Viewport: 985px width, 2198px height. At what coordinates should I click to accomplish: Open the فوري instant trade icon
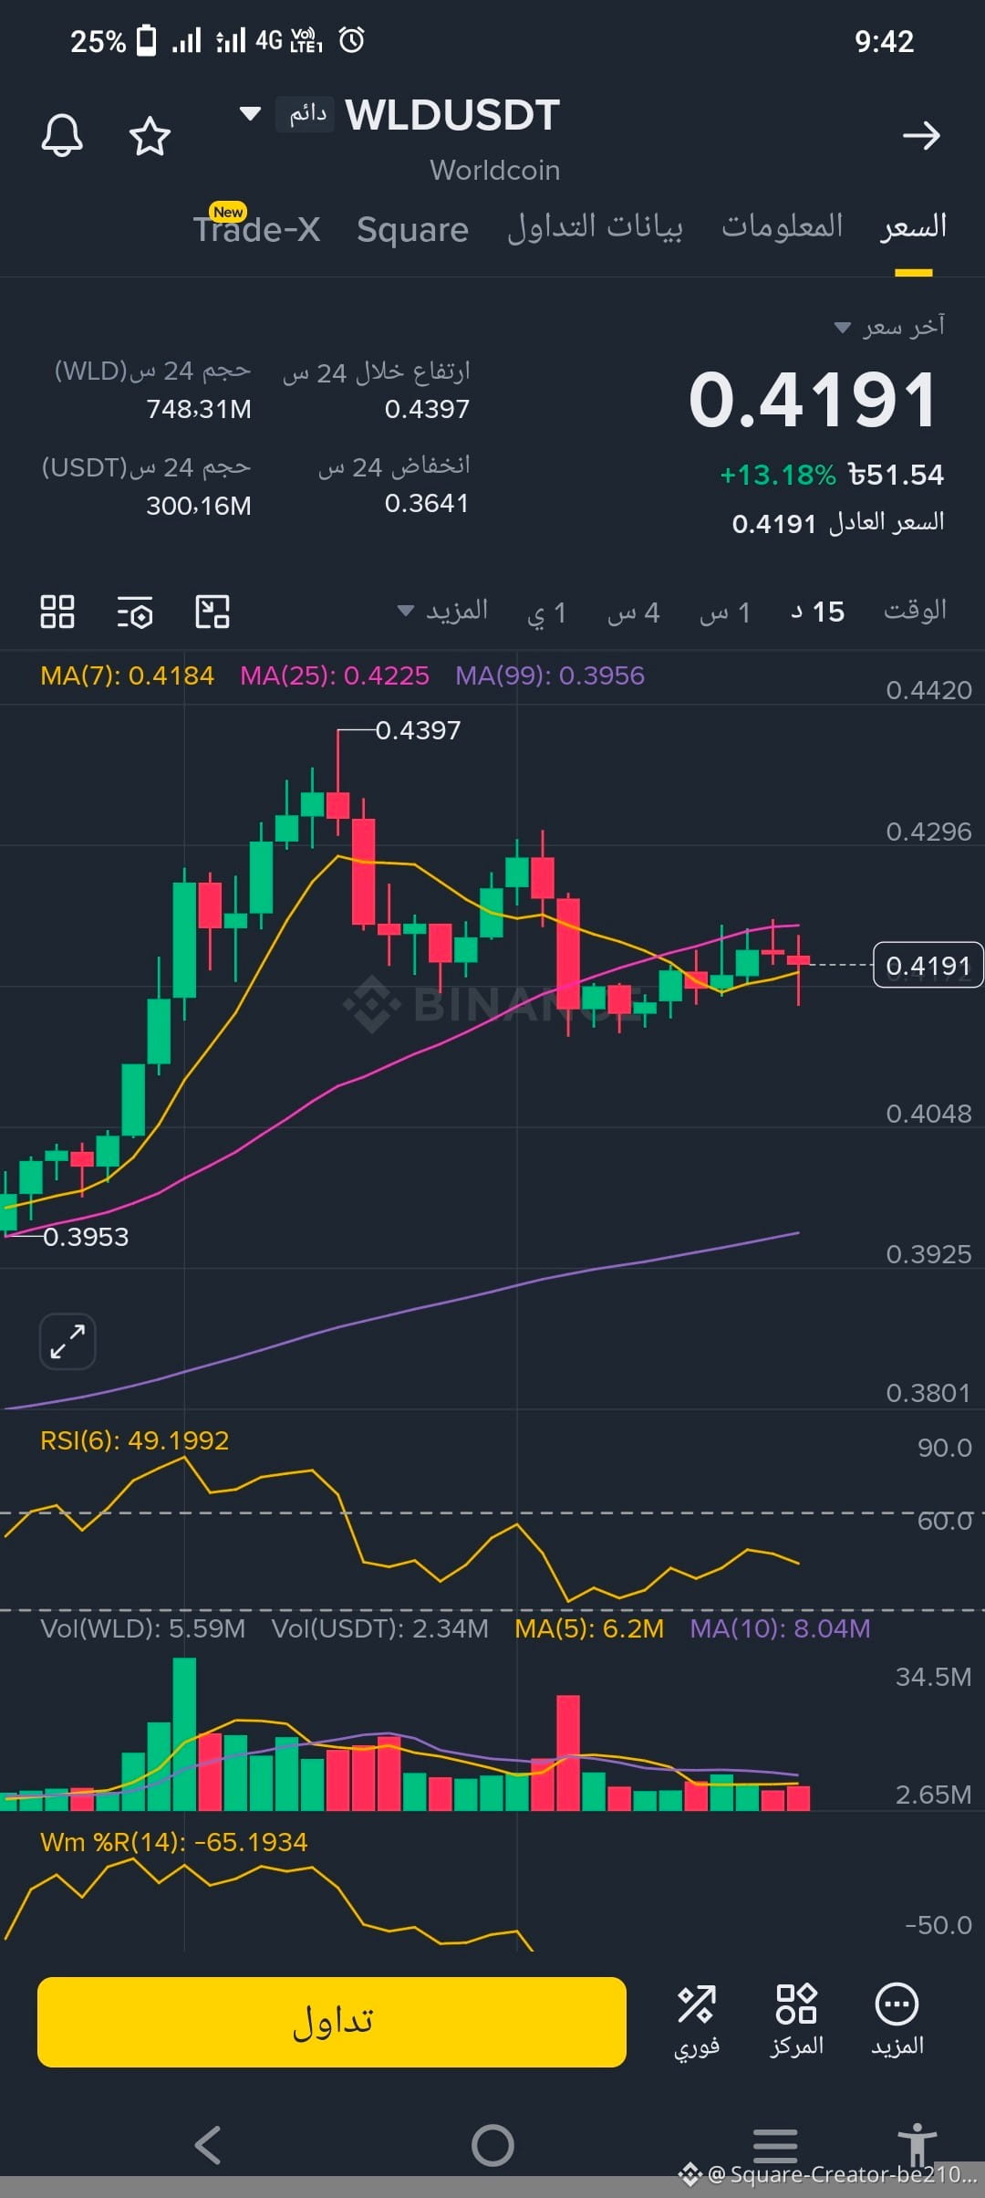[697, 2021]
